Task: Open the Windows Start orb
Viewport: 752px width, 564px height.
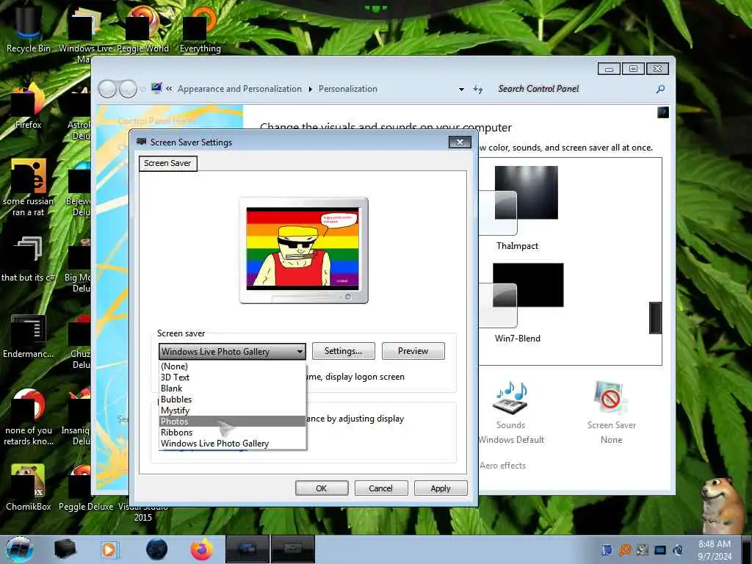Action: (x=20, y=549)
